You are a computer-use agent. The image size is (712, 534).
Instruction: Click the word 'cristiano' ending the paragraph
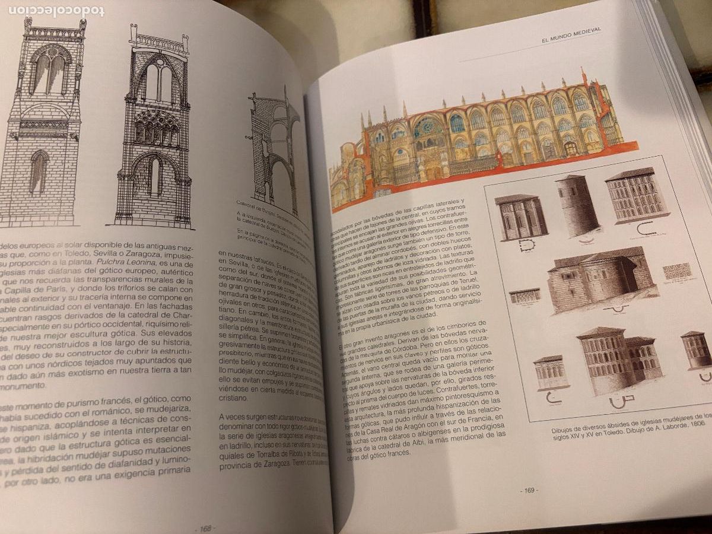(x=233, y=398)
